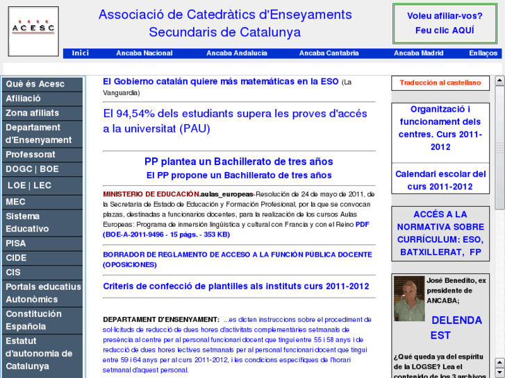
Task: Open Portals educatius Autonòmics sidebar entry
Action: coord(42,293)
